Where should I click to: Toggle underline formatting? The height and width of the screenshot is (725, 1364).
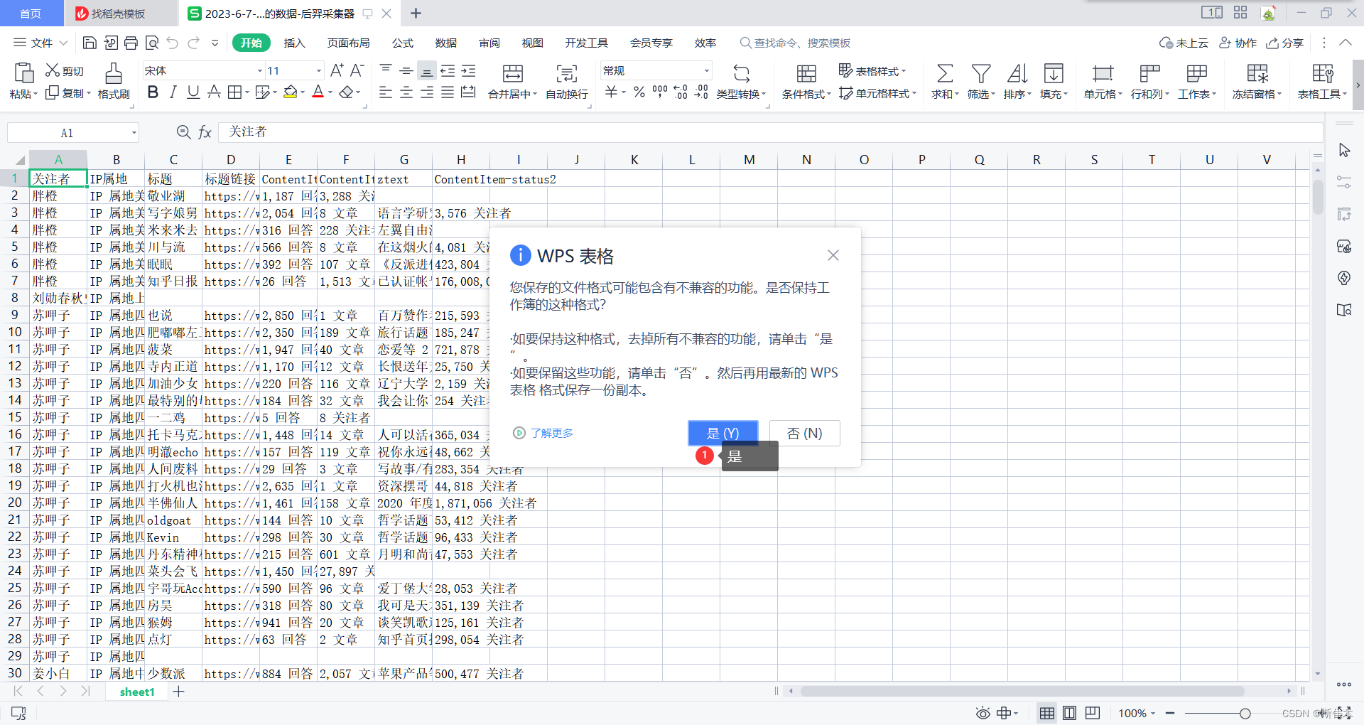pyautogui.click(x=192, y=92)
